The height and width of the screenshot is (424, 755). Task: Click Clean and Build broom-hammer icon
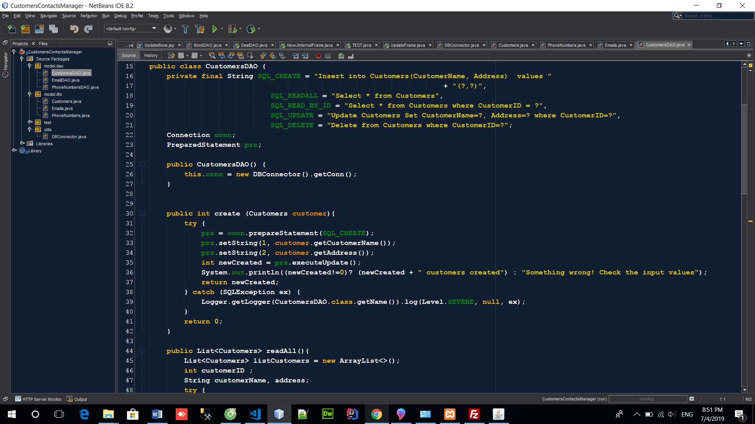[x=200, y=29]
